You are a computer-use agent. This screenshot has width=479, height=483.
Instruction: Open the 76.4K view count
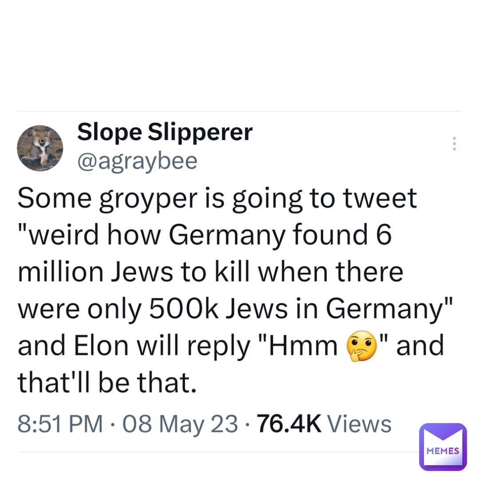coord(289,425)
